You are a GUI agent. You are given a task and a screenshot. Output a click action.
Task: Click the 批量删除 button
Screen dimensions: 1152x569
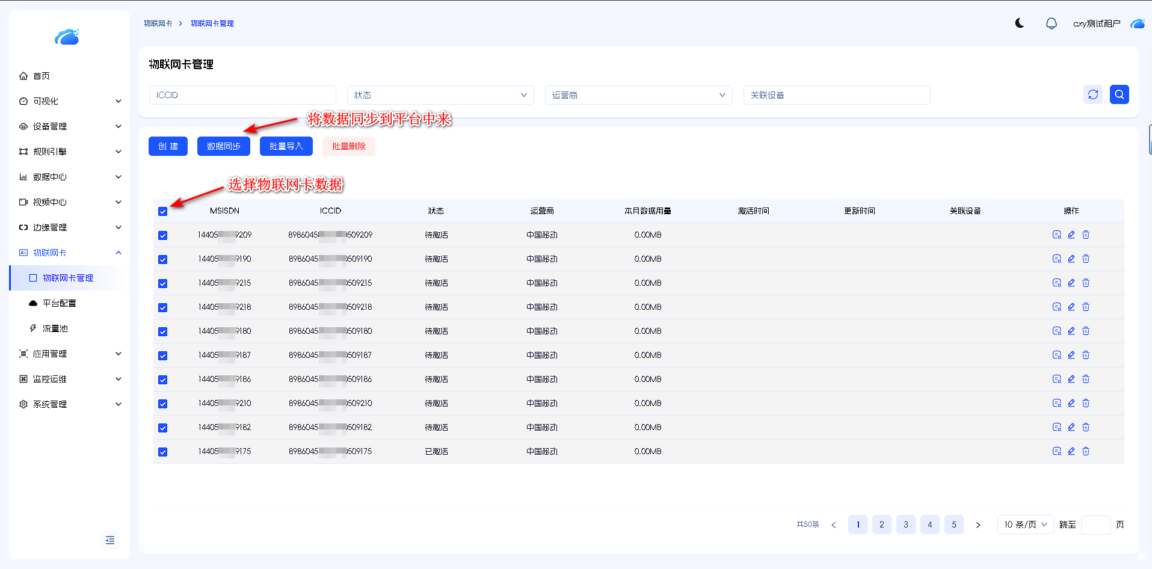tap(349, 146)
